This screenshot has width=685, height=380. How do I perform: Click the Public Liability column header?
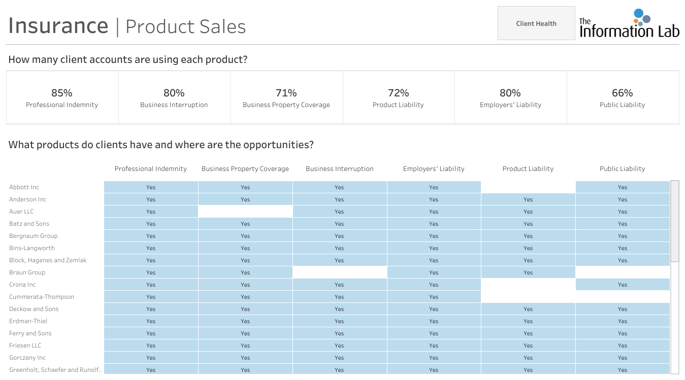(x=623, y=169)
